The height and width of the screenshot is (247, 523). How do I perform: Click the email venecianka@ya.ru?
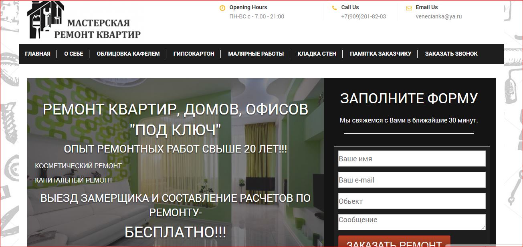pos(439,16)
